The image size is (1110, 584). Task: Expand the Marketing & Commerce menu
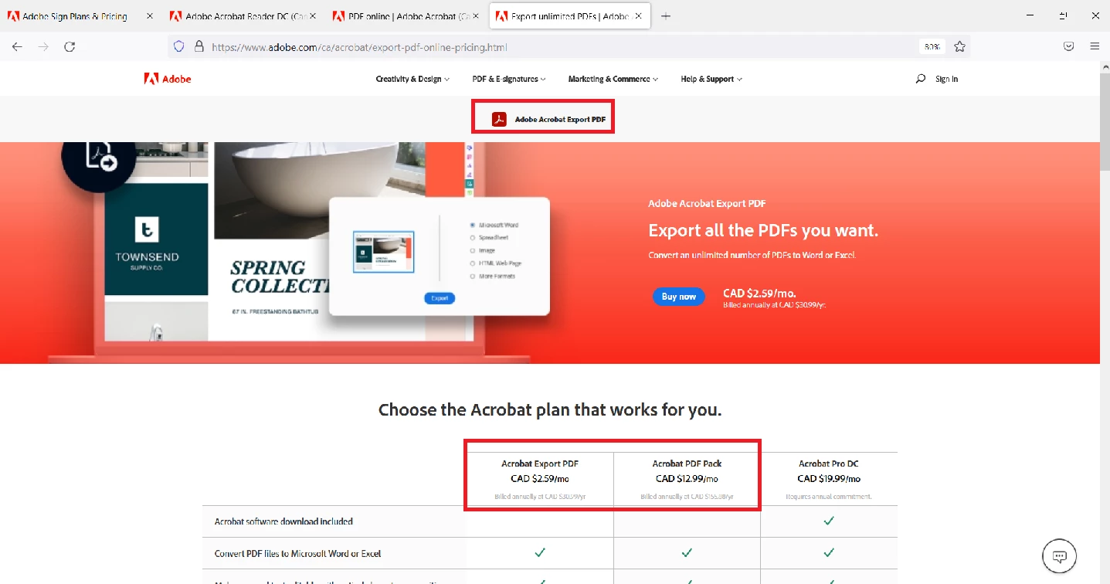pos(613,79)
